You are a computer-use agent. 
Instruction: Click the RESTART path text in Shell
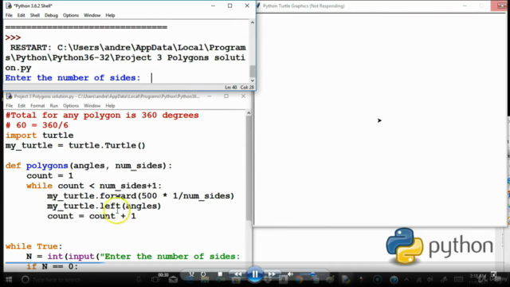coord(126,57)
